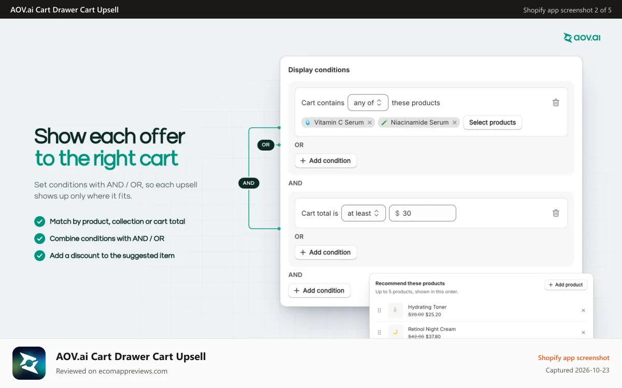
Task: Click the 'Recommend these products' heading
Action: click(x=410, y=283)
